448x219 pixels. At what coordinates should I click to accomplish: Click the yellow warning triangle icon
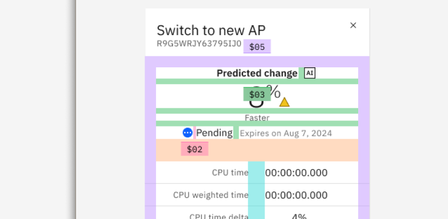284,102
